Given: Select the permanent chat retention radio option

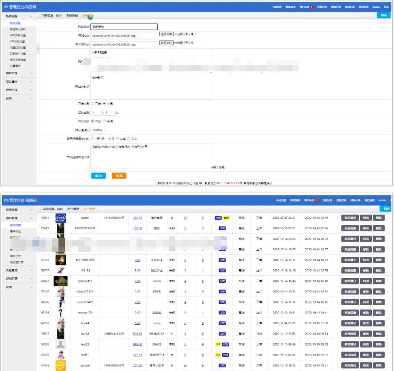Looking at the screenshot, I should (x=129, y=139).
